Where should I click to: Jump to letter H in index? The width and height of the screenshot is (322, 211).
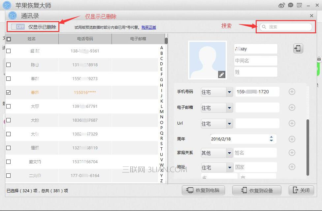pyautogui.click(x=162, y=85)
